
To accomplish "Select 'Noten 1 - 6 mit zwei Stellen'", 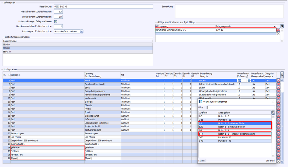I will pyautogui.click(x=235, y=126).
